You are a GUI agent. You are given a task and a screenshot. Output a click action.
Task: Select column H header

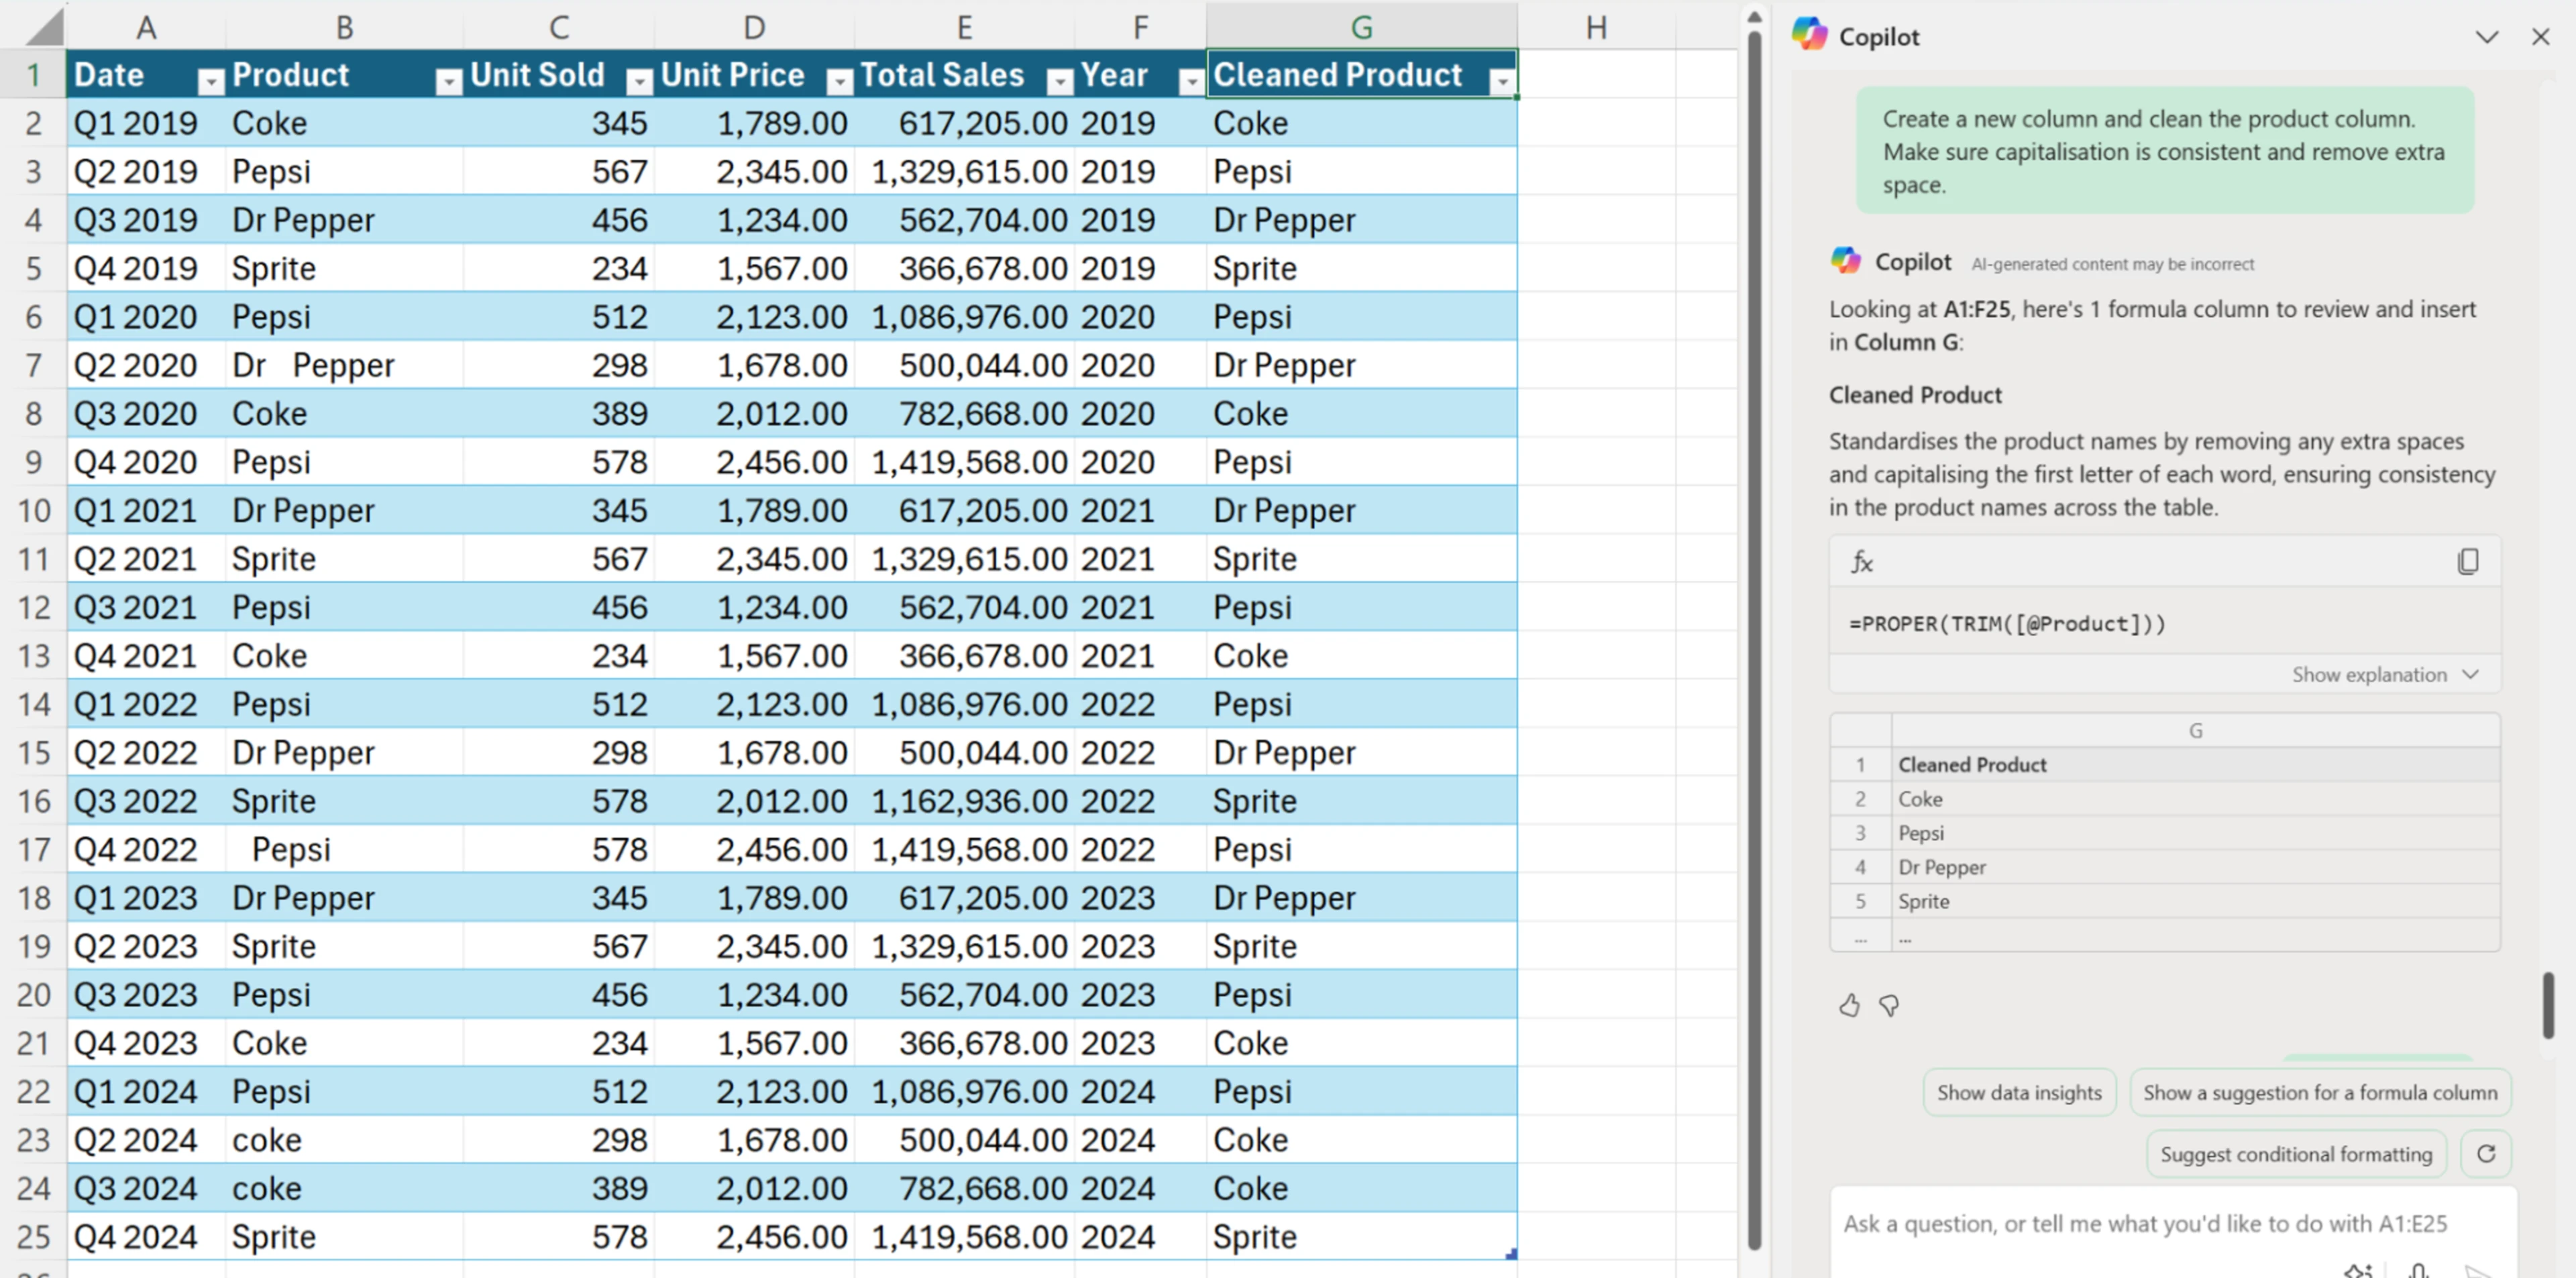click(x=1596, y=27)
